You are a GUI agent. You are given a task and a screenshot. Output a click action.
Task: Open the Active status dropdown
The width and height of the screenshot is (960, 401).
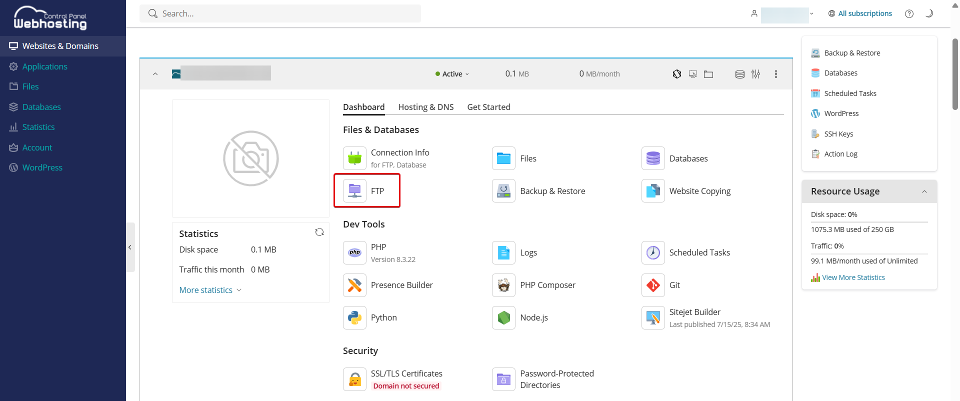tap(452, 74)
